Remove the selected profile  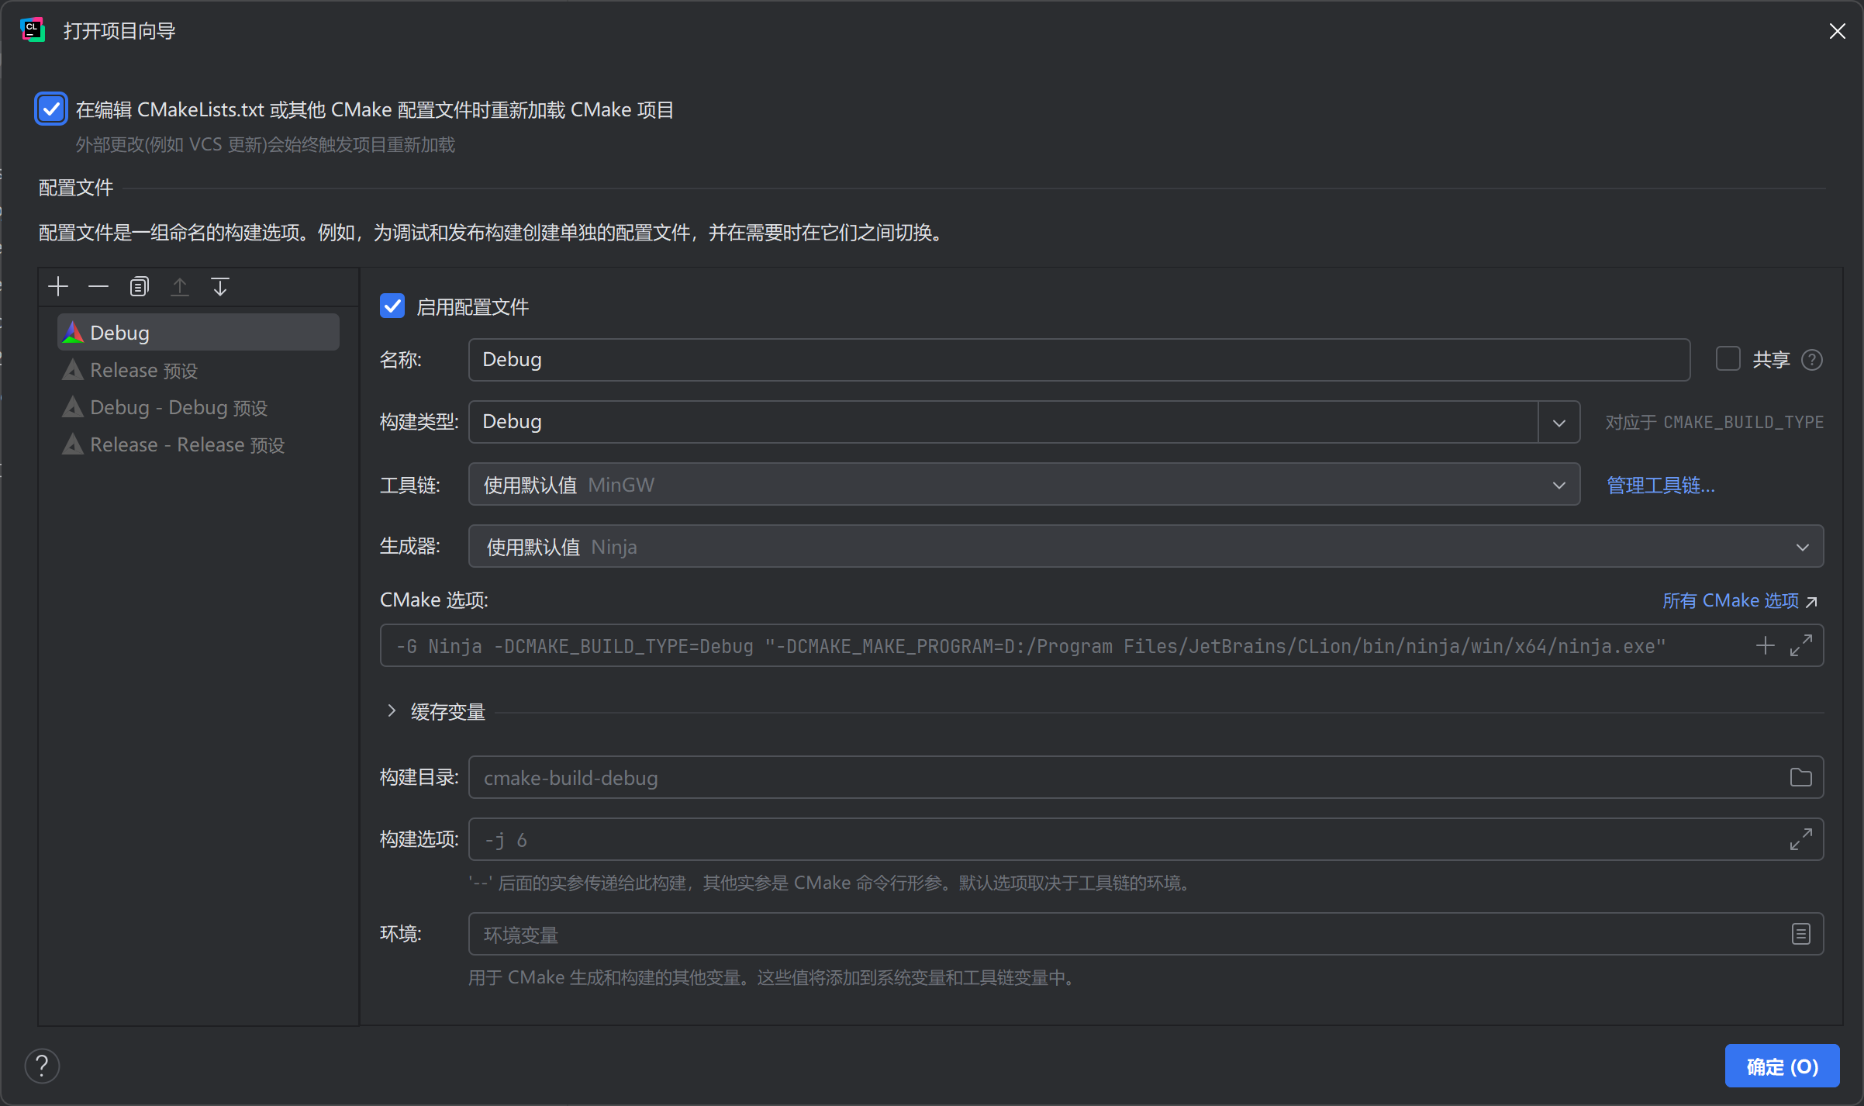98,287
